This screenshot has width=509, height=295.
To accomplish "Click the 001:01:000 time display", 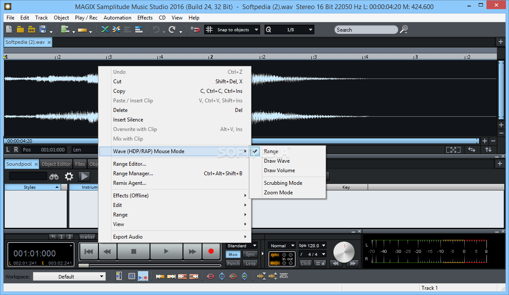I will point(34,253).
